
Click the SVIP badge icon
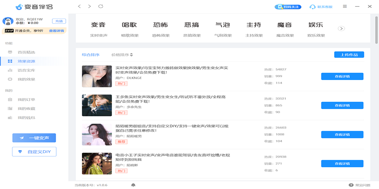[9, 31]
